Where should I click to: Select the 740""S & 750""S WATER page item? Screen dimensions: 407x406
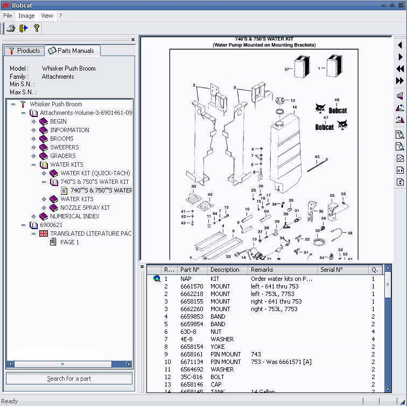point(101,190)
